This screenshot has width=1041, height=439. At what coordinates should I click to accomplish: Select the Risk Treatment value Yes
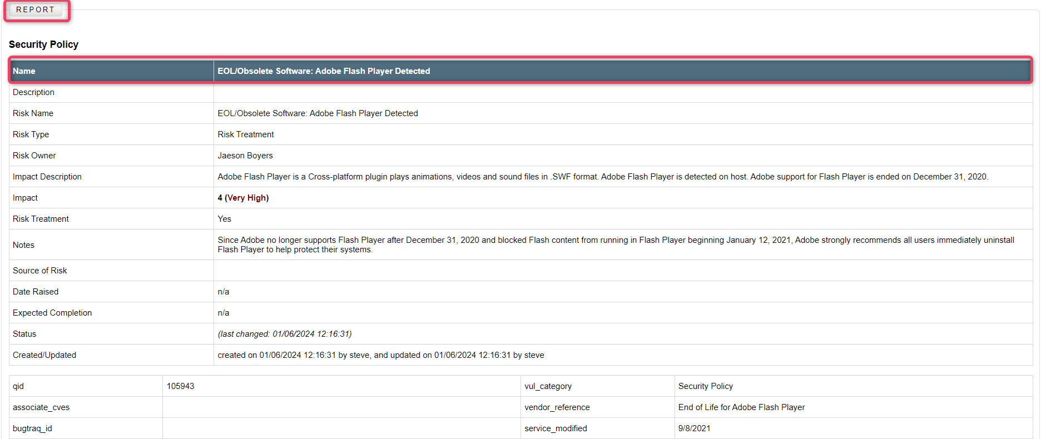224,219
